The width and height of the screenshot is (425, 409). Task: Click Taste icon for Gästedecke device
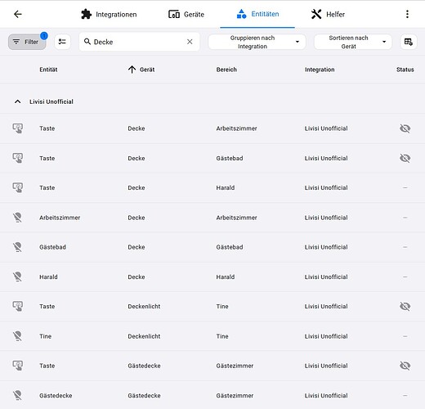(18, 366)
